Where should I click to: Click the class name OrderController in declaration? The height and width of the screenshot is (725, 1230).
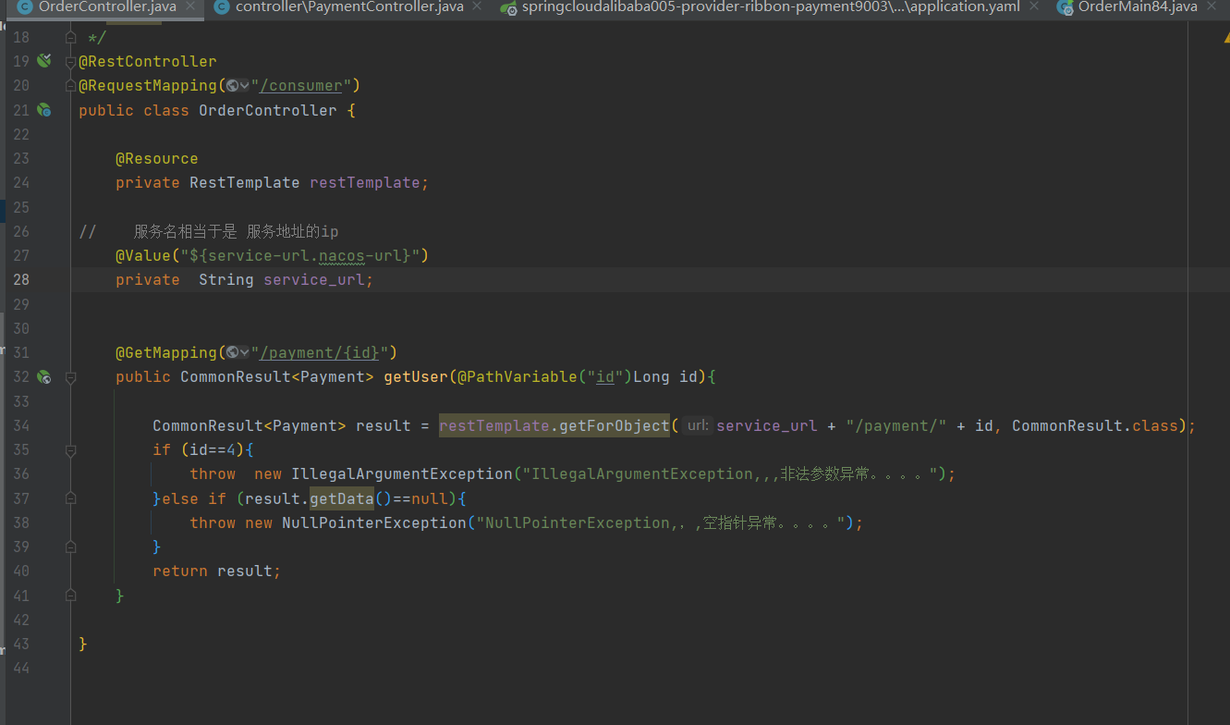[268, 110]
